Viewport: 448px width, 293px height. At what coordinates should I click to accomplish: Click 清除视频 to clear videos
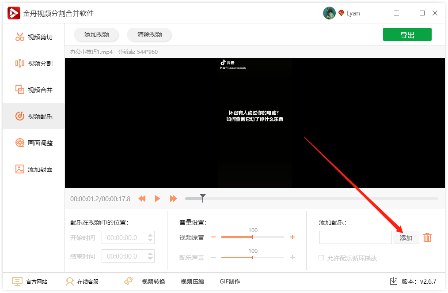click(x=149, y=34)
